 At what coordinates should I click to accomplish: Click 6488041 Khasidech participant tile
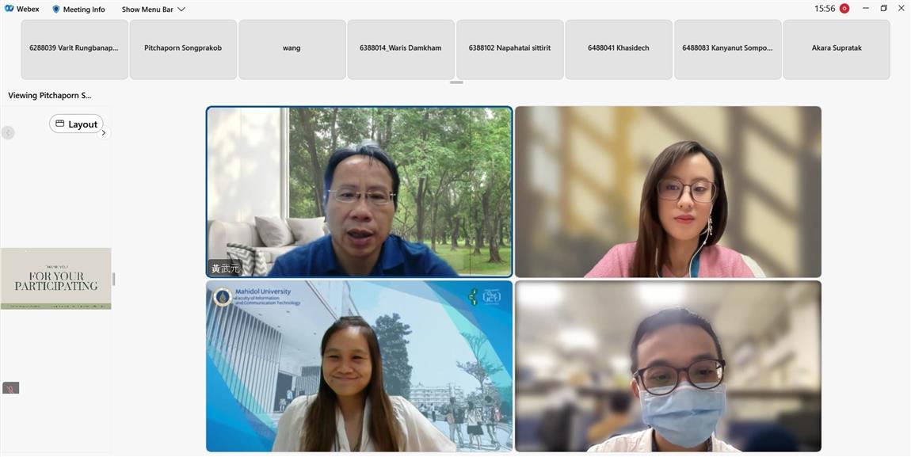(618, 48)
